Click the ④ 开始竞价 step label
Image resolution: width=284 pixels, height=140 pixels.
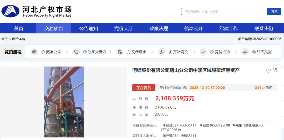178,52
